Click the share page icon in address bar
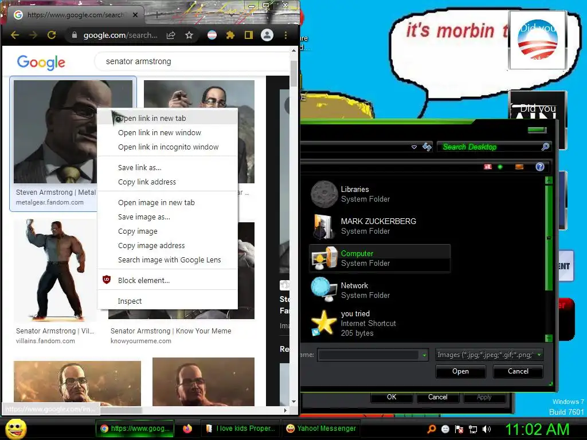The image size is (587, 440). tap(171, 35)
